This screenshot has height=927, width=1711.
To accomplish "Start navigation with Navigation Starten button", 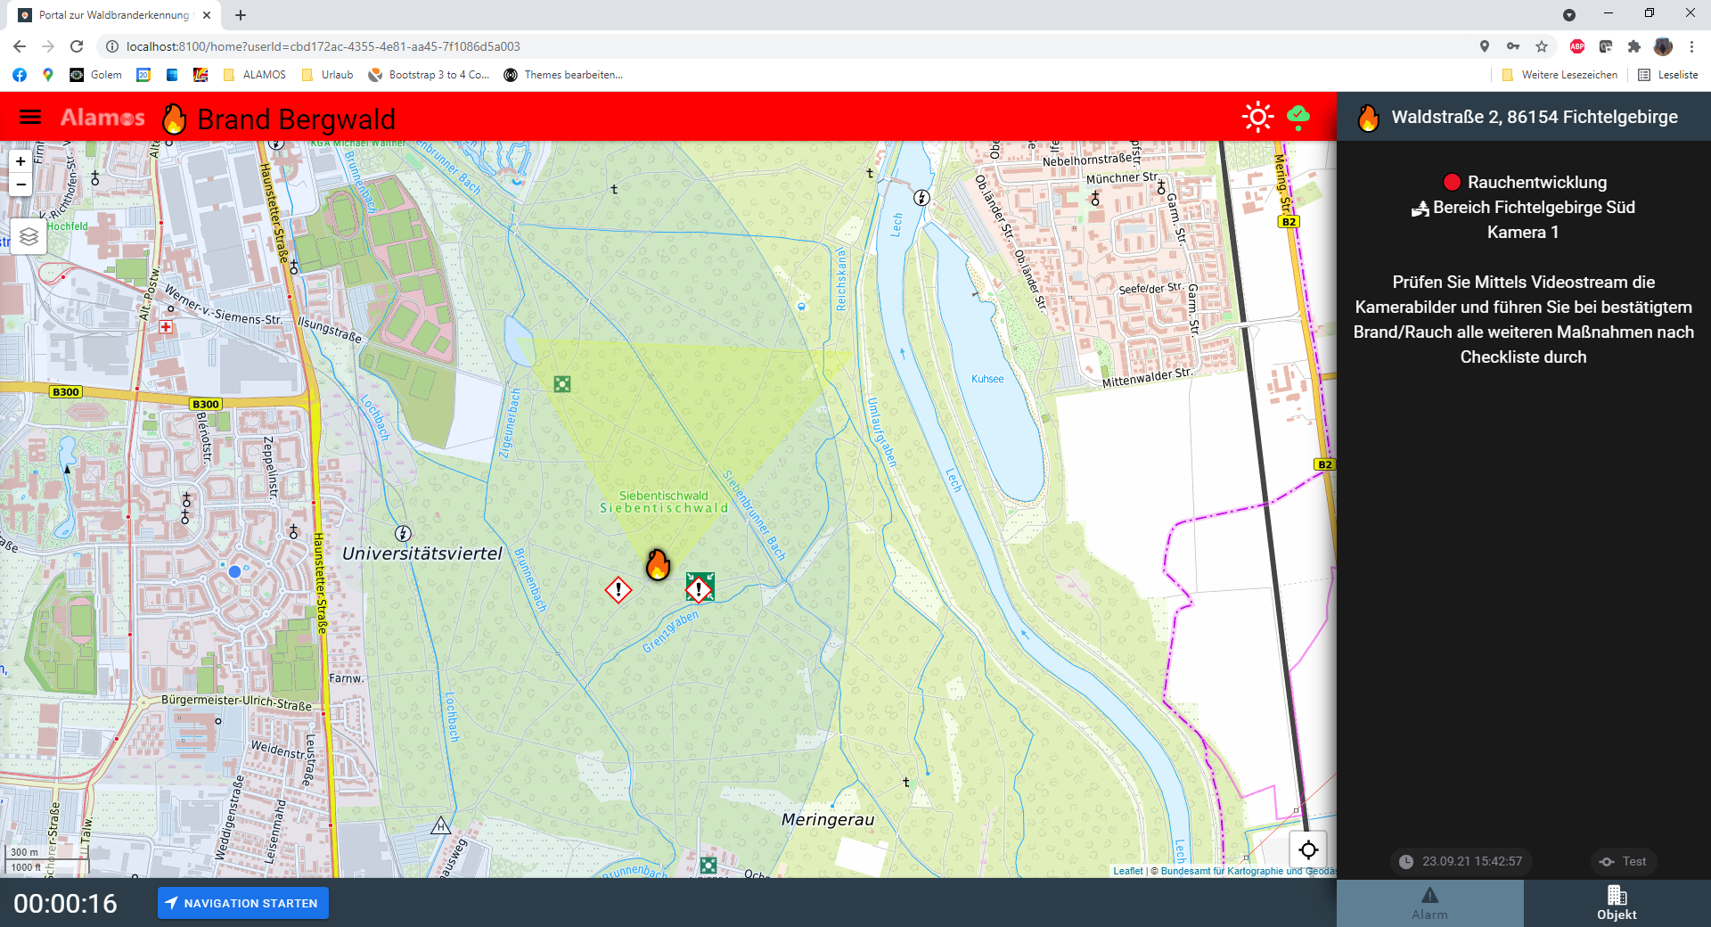I will click(x=243, y=903).
